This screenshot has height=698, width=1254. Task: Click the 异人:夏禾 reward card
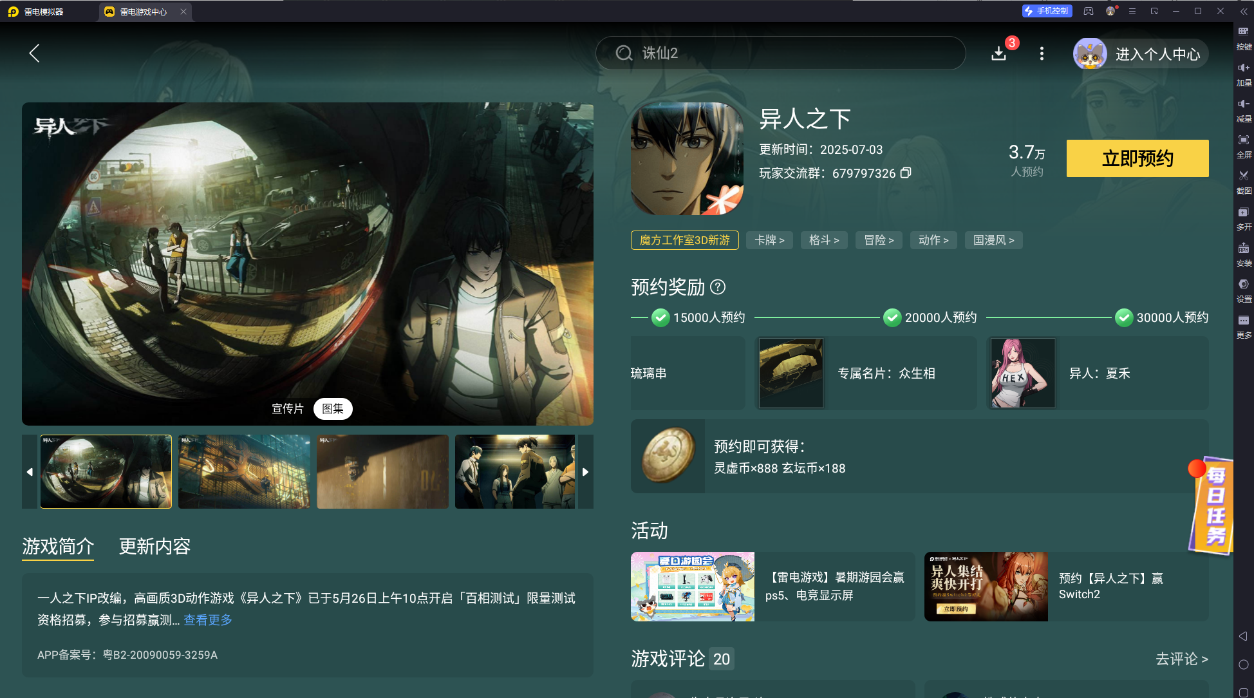coord(1098,373)
